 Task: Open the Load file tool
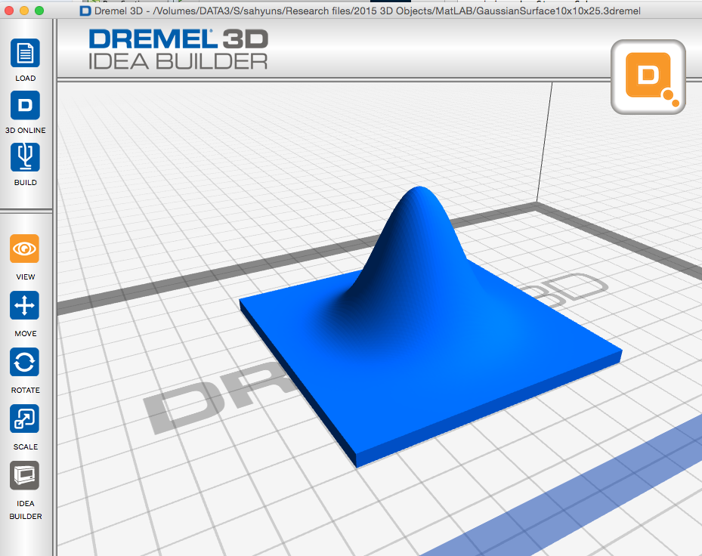click(x=25, y=54)
